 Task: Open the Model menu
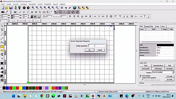click(x=48, y=4)
